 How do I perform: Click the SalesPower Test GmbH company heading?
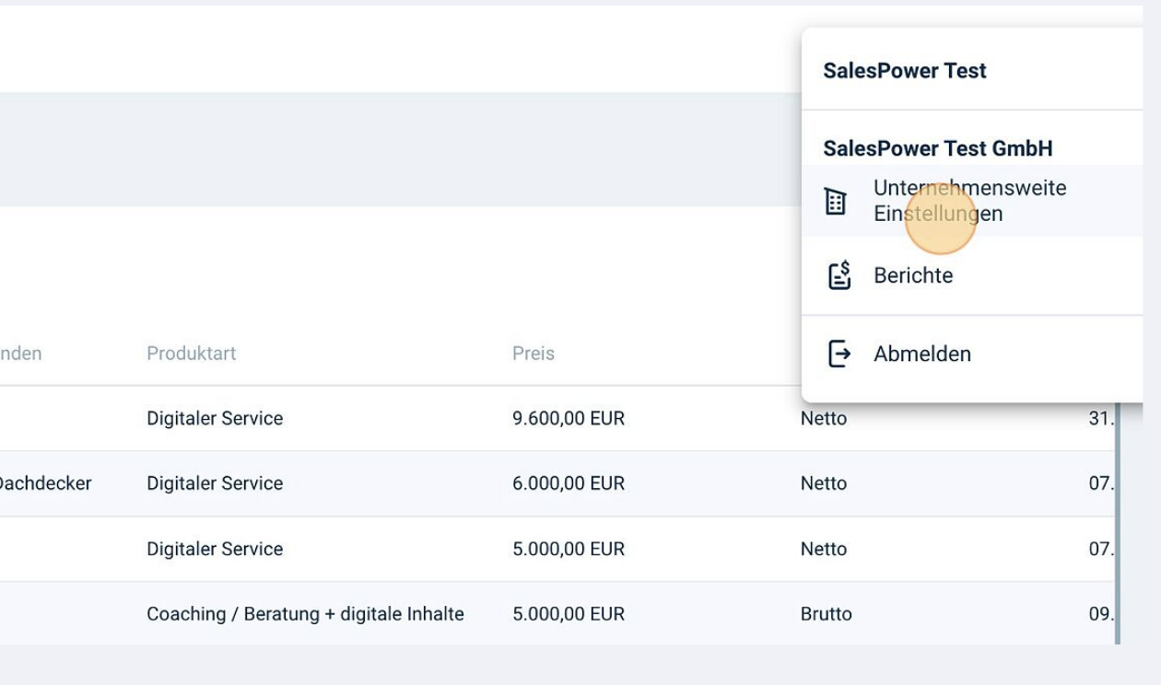[938, 148]
